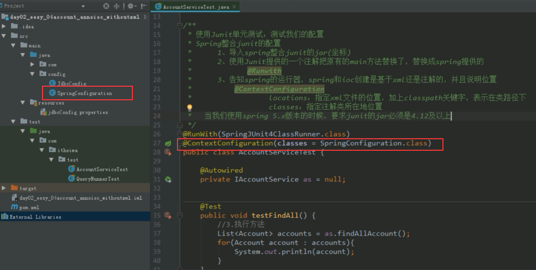Screen dimensions: 536x270
Task: Collapse the test folder under src
Action: pyautogui.click(x=13, y=121)
